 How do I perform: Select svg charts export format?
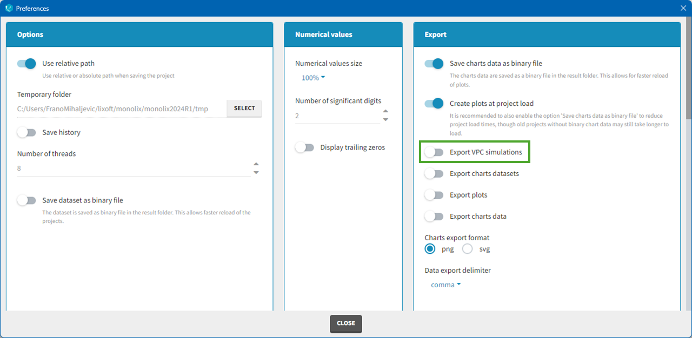468,249
